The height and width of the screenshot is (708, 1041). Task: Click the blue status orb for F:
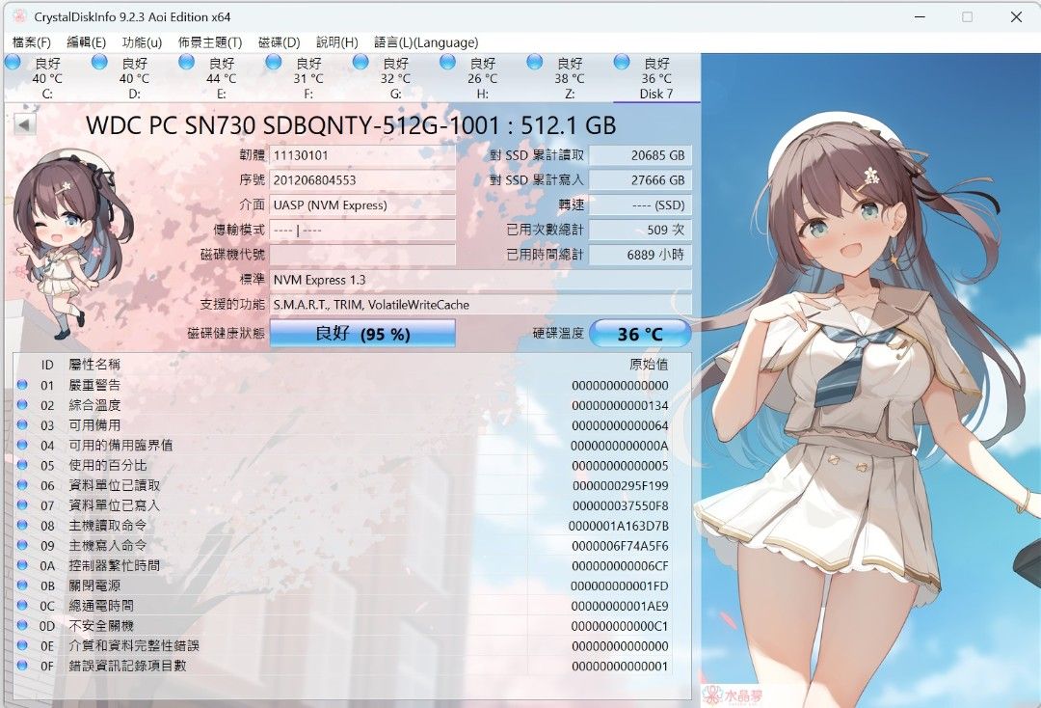pos(274,62)
